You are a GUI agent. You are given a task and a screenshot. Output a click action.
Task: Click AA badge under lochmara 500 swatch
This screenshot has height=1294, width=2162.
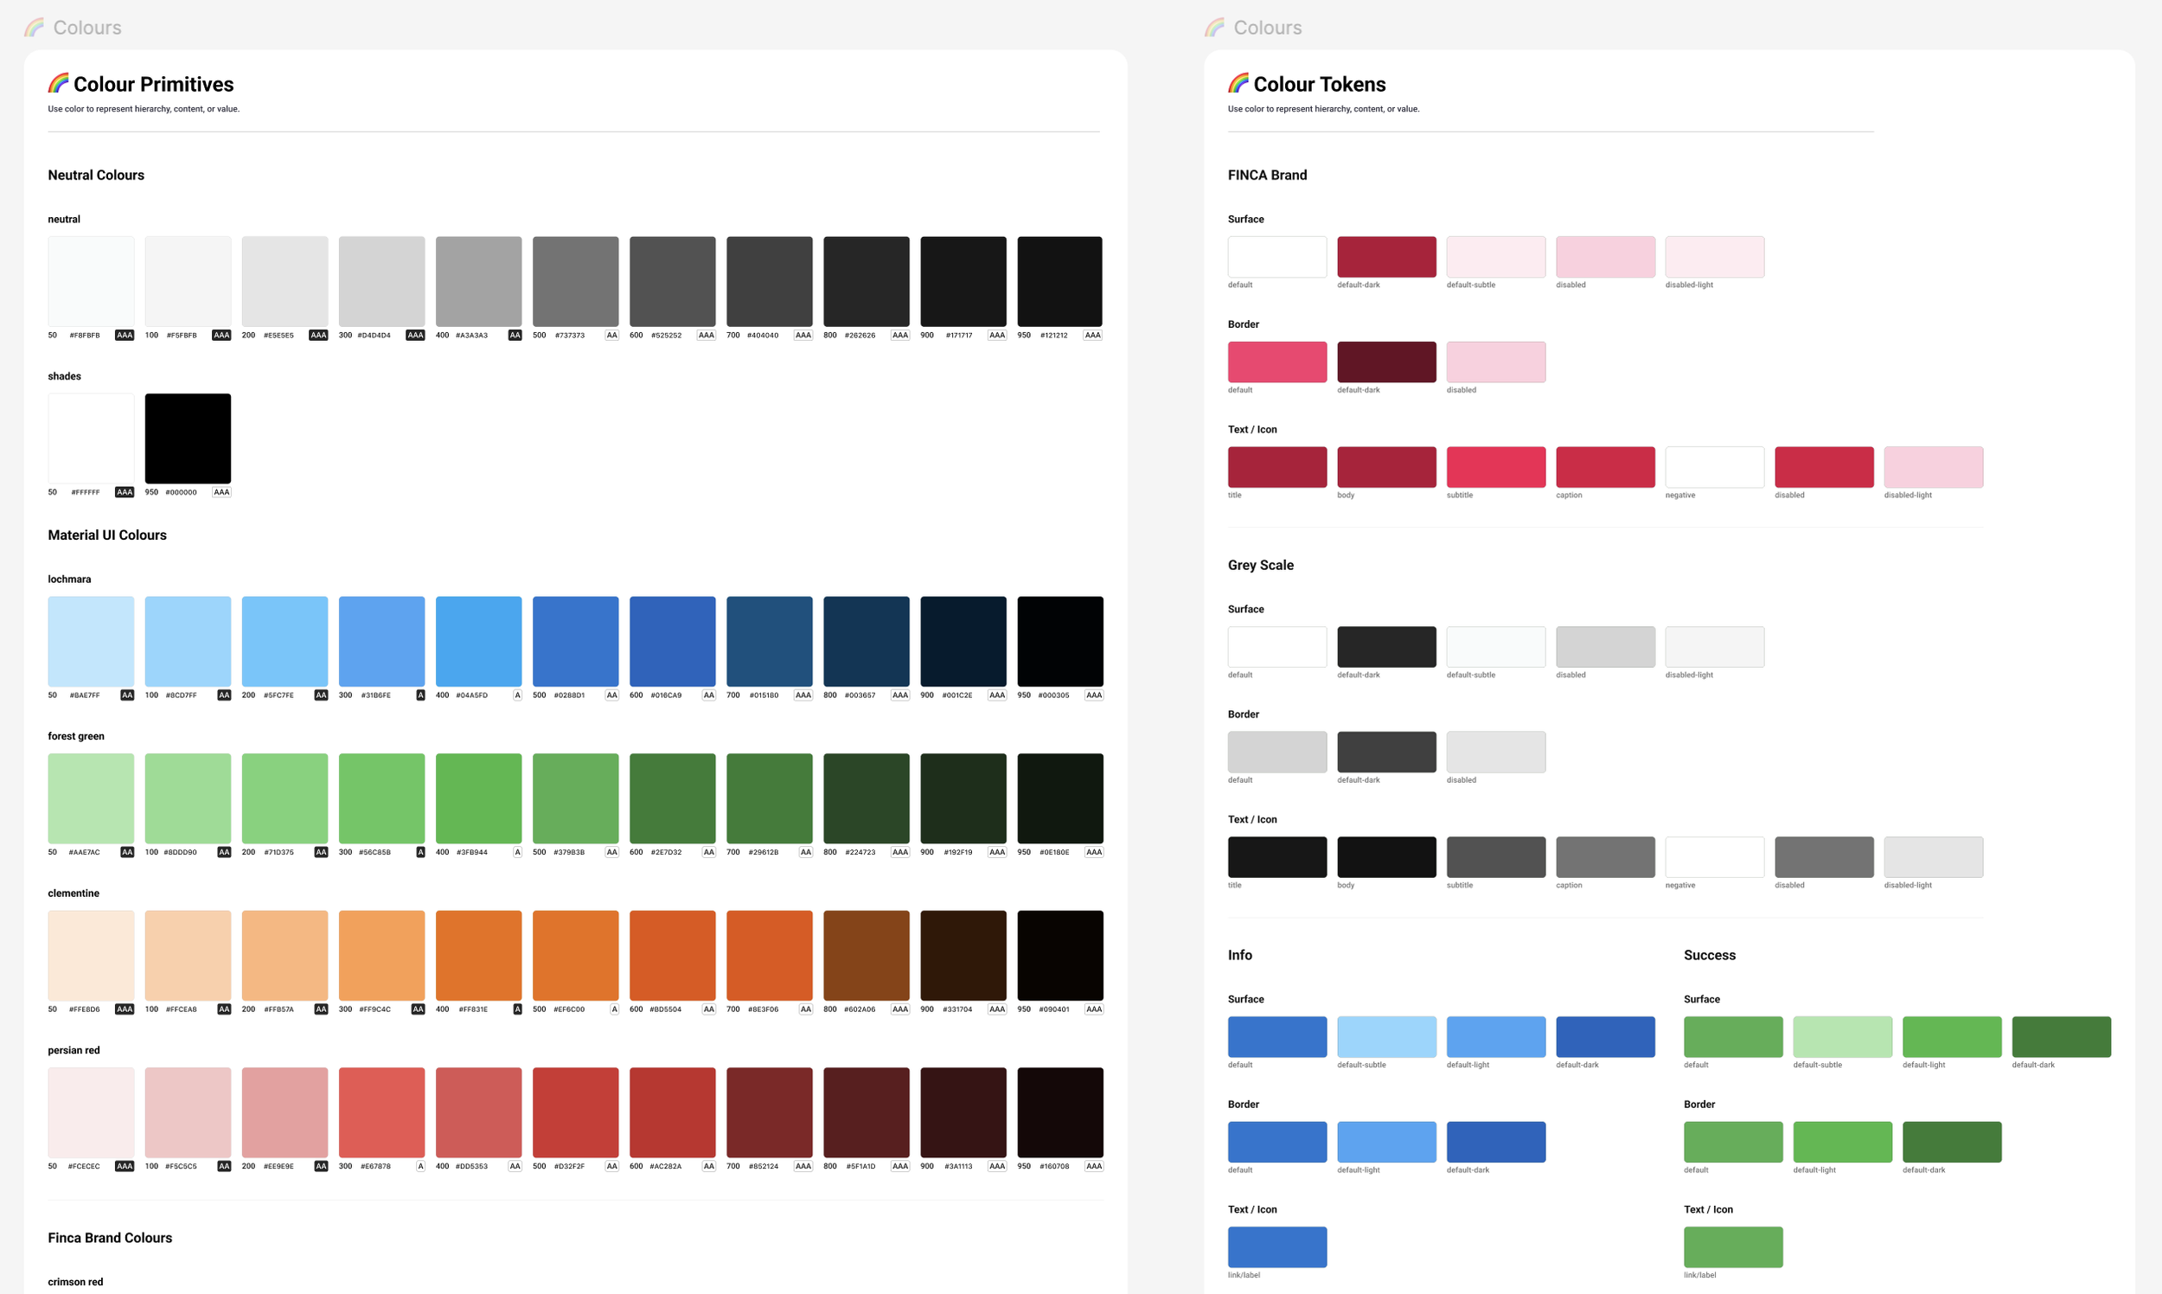(x=612, y=695)
